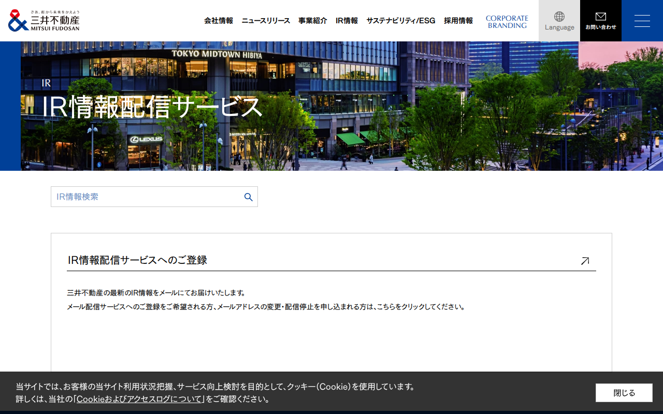Screen dimensions: 663x414
Task: Open the 会社情報 menu
Action: point(219,21)
